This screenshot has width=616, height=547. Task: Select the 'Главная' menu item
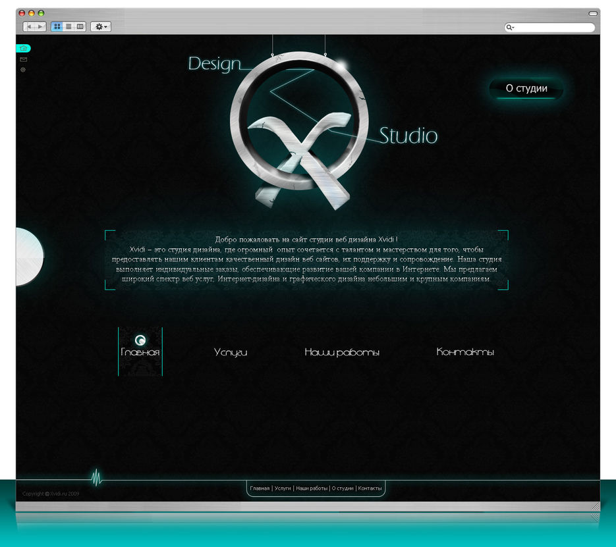coord(140,352)
